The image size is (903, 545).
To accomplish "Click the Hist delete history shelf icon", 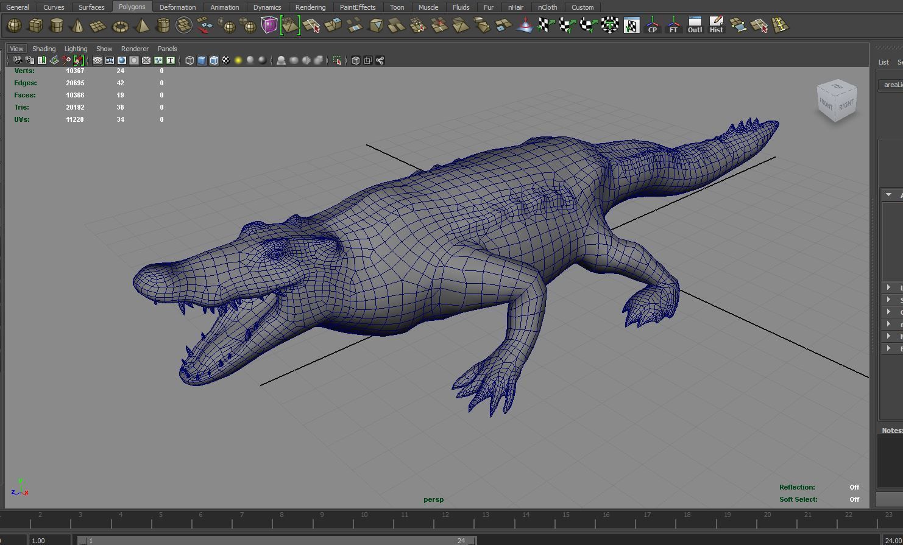I will pos(717,26).
